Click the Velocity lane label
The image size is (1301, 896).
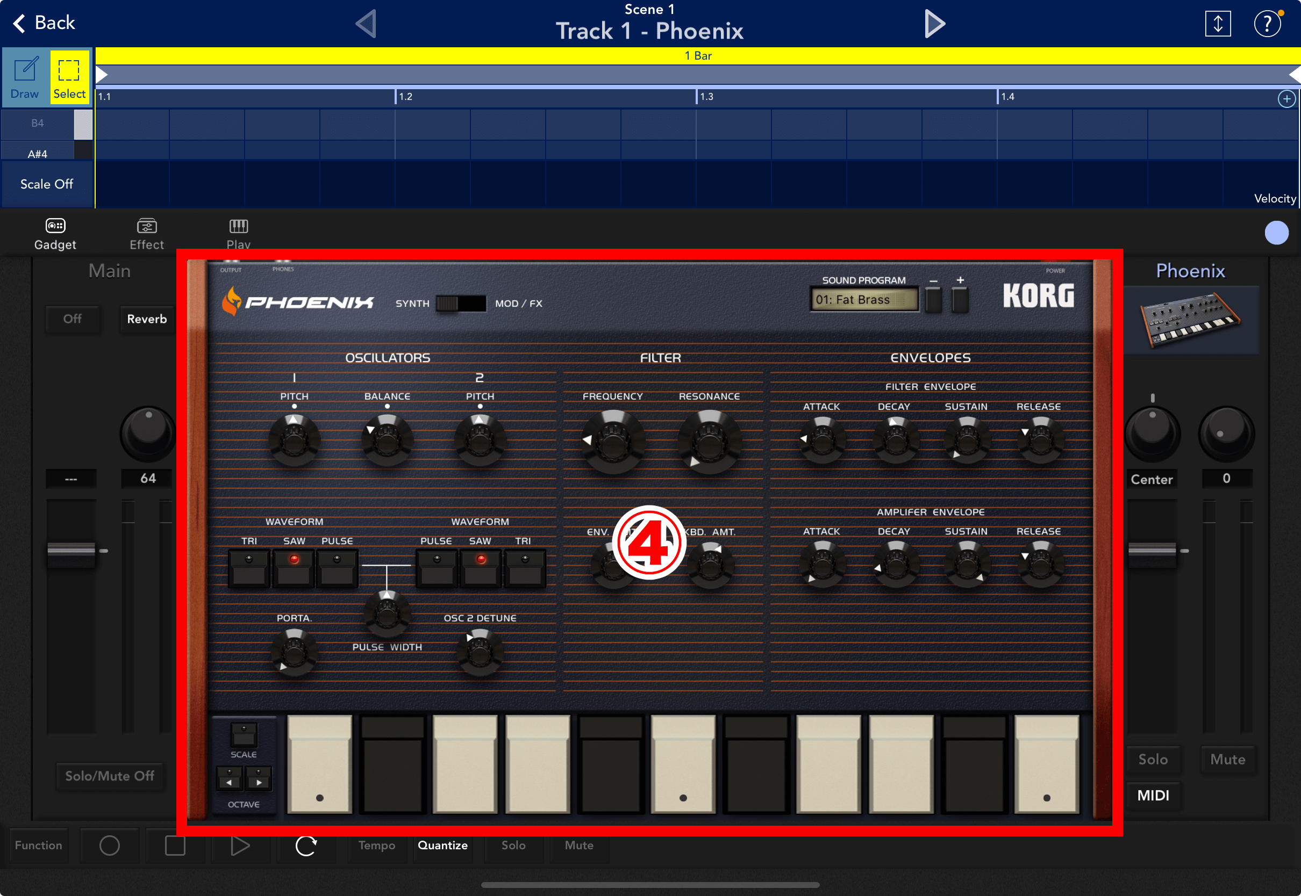1275,199
